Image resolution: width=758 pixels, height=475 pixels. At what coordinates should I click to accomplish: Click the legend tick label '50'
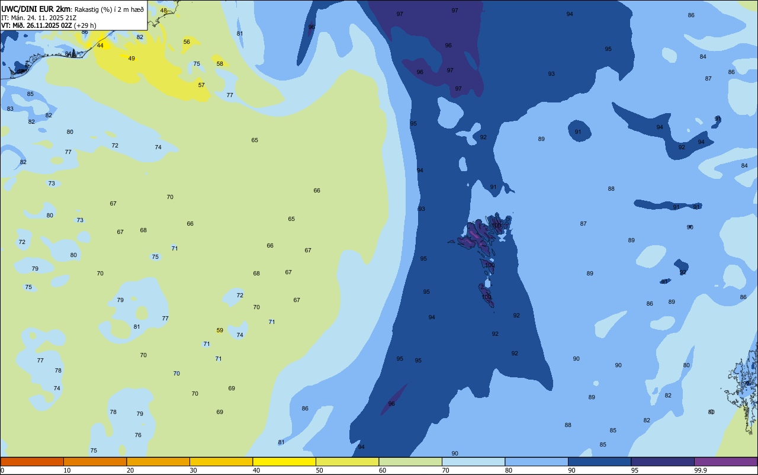click(x=319, y=470)
